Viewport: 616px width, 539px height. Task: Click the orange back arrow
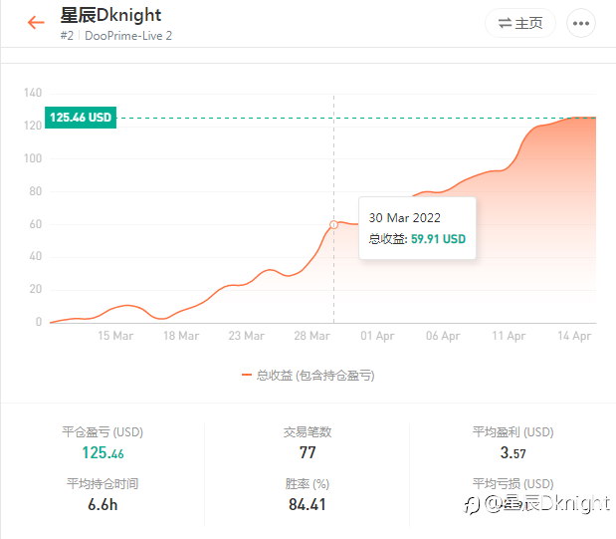coord(37,23)
